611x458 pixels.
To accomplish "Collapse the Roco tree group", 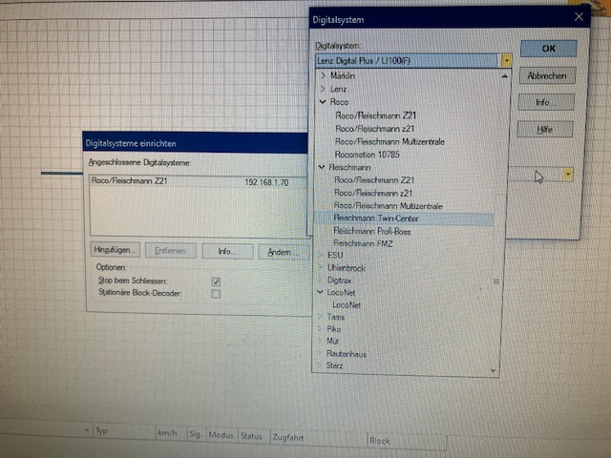I will (323, 101).
